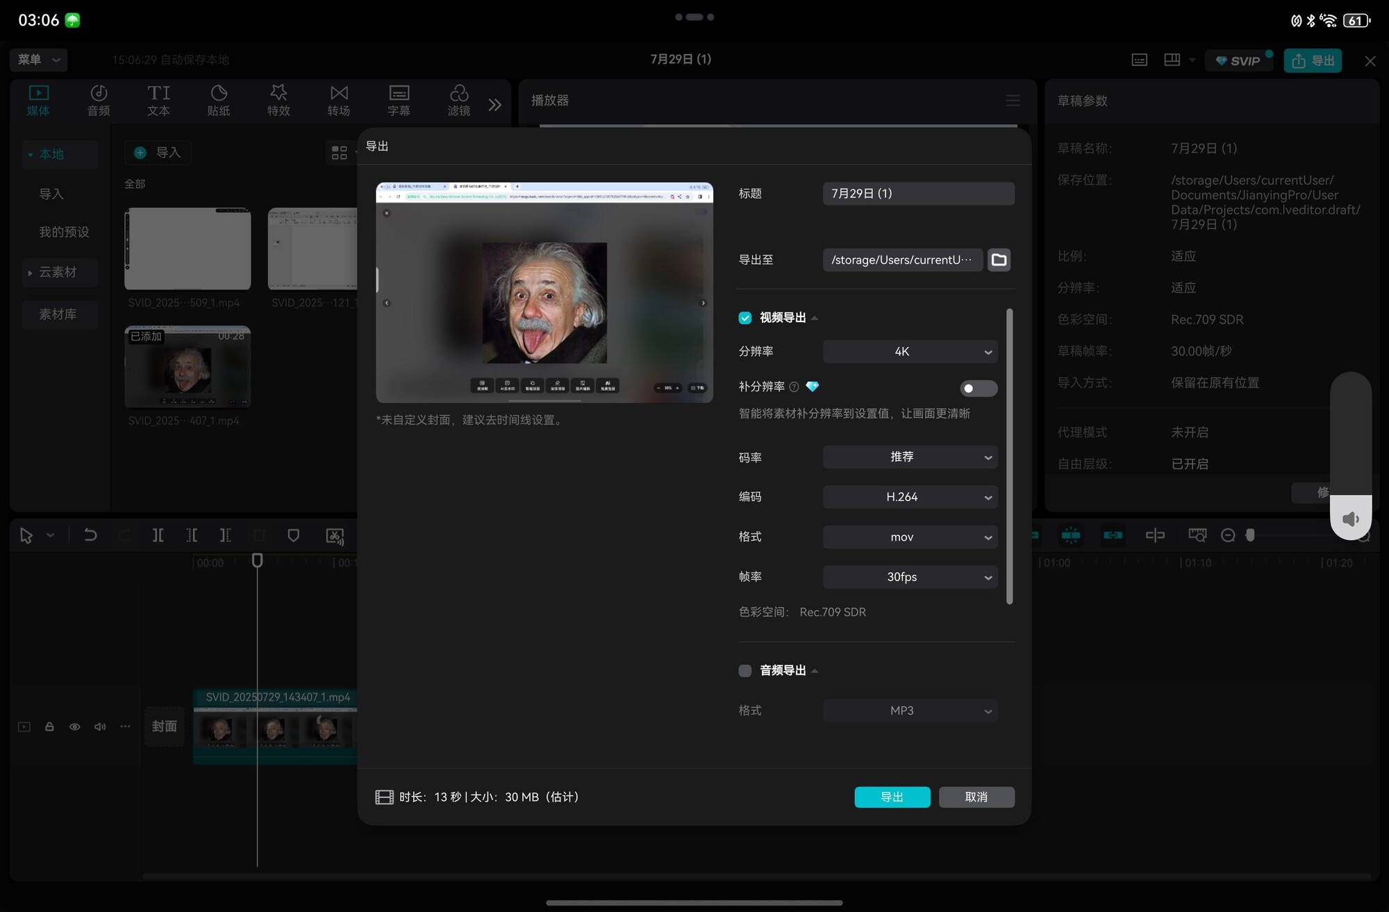Viewport: 1389px width, 912px height.
Task: Open the 菜单 dropdown menu
Action: point(38,60)
